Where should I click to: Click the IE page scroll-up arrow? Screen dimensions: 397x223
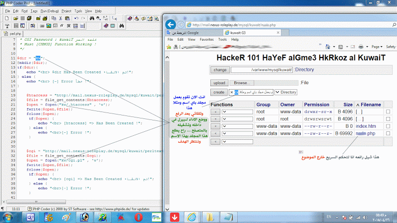point(167,57)
